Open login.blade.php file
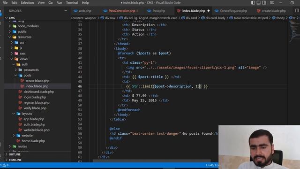 pos(35,97)
